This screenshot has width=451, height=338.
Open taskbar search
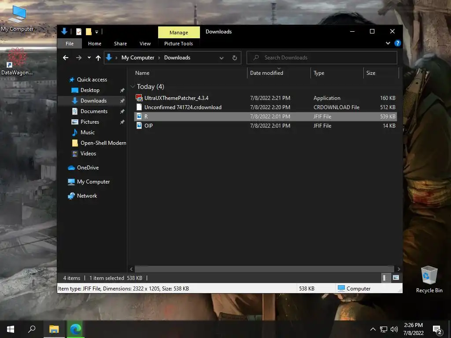(32, 329)
